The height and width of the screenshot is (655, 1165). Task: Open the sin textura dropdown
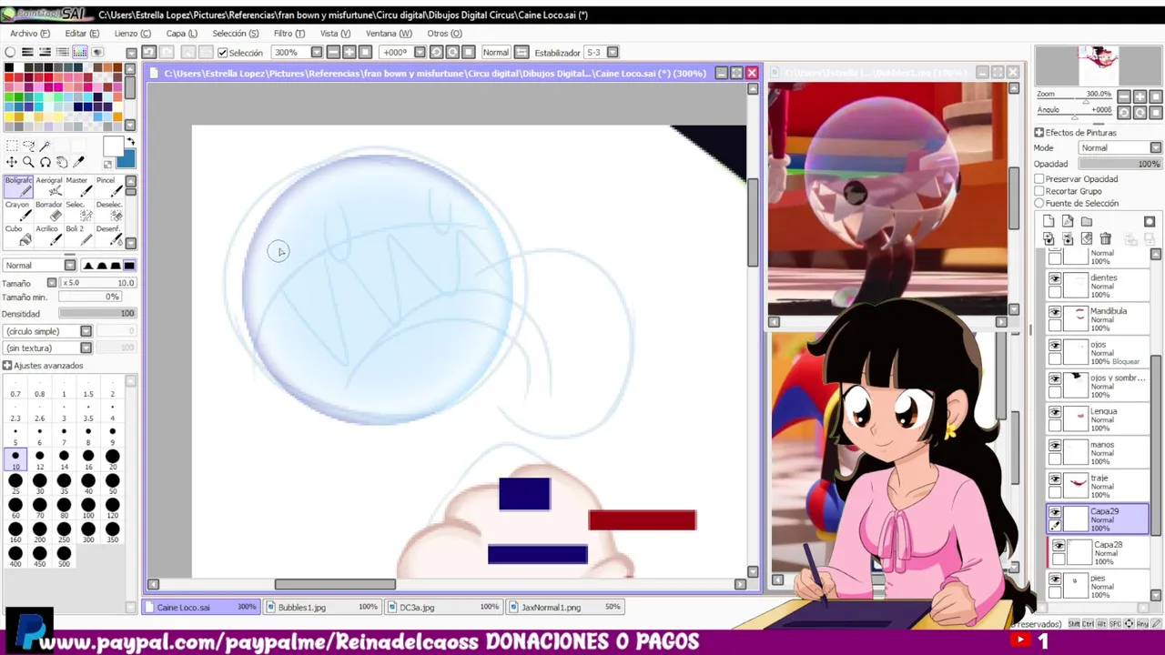[x=86, y=348]
